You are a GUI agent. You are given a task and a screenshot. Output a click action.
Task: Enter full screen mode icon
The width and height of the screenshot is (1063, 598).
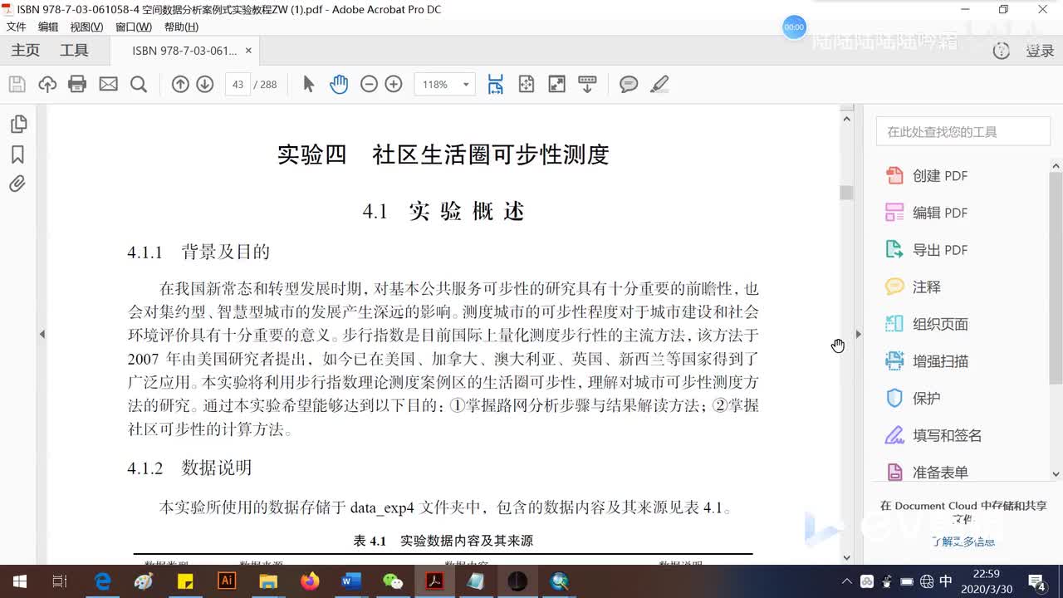556,84
